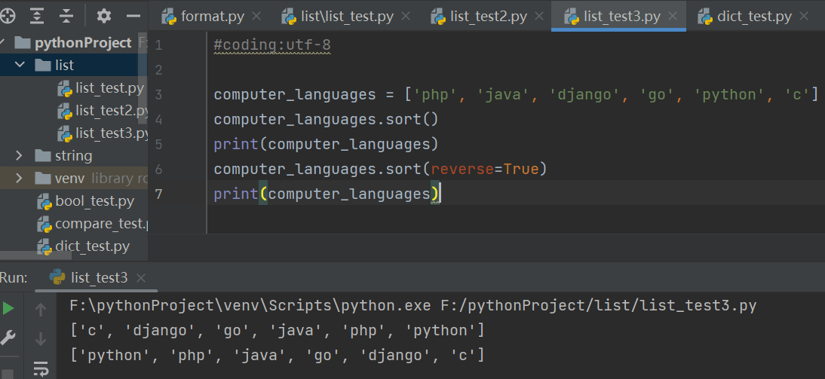The image size is (825, 379).
Task: Close the list\list_test.py tab
Action: (x=406, y=17)
